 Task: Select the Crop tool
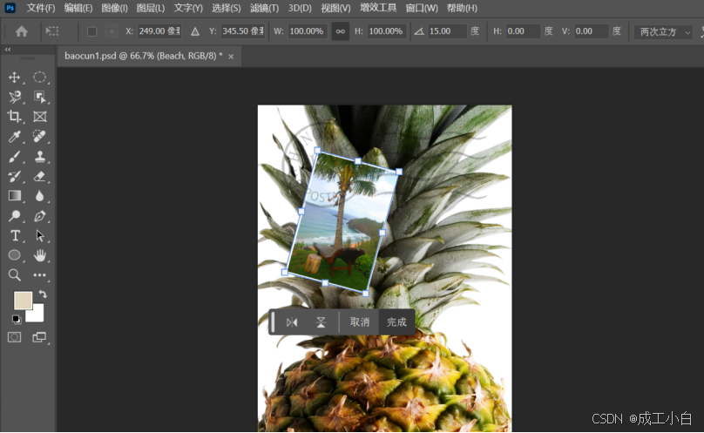(14, 117)
